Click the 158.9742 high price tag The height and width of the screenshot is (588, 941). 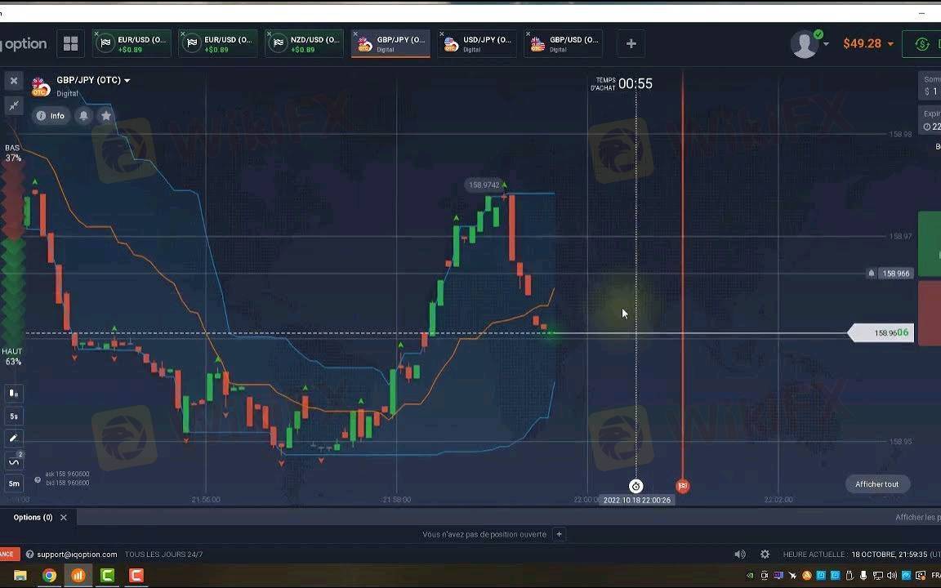[484, 185]
